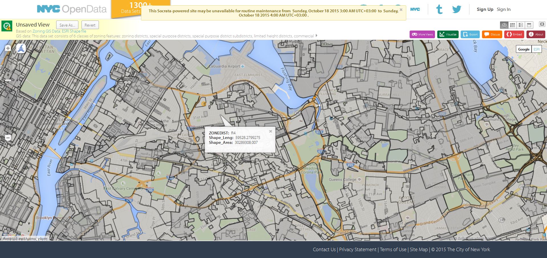Expand the dataset description text
The width and height of the screenshot is (547, 258).
[x=316, y=36]
